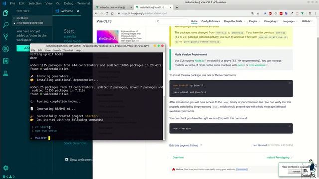The image size is (319, 179).
Task: Click the Chromium home button
Action: [112, 13]
